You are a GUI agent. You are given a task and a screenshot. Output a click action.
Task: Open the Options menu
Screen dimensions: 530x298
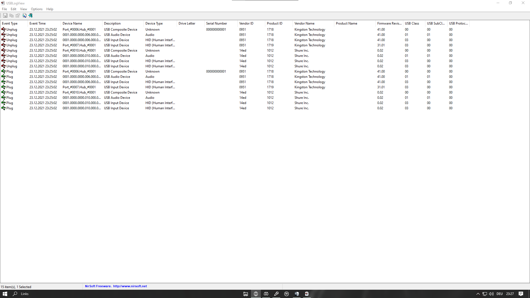click(37, 9)
